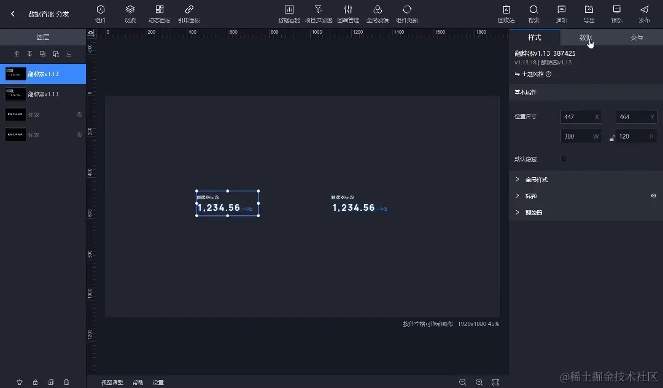Switch to the 交互 interaction tab
Image resolution: width=663 pixels, height=388 pixels.
click(x=637, y=37)
